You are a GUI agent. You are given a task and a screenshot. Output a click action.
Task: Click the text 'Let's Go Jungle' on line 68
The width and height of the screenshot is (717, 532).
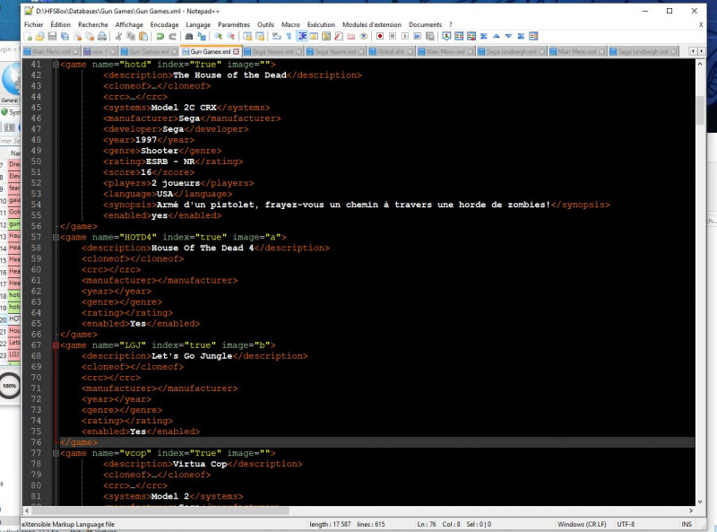(192, 356)
